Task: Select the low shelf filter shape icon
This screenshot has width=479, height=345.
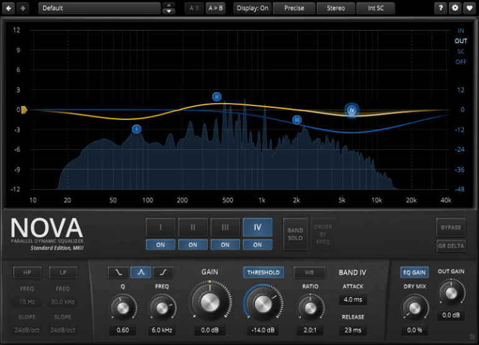Action: [118, 272]
